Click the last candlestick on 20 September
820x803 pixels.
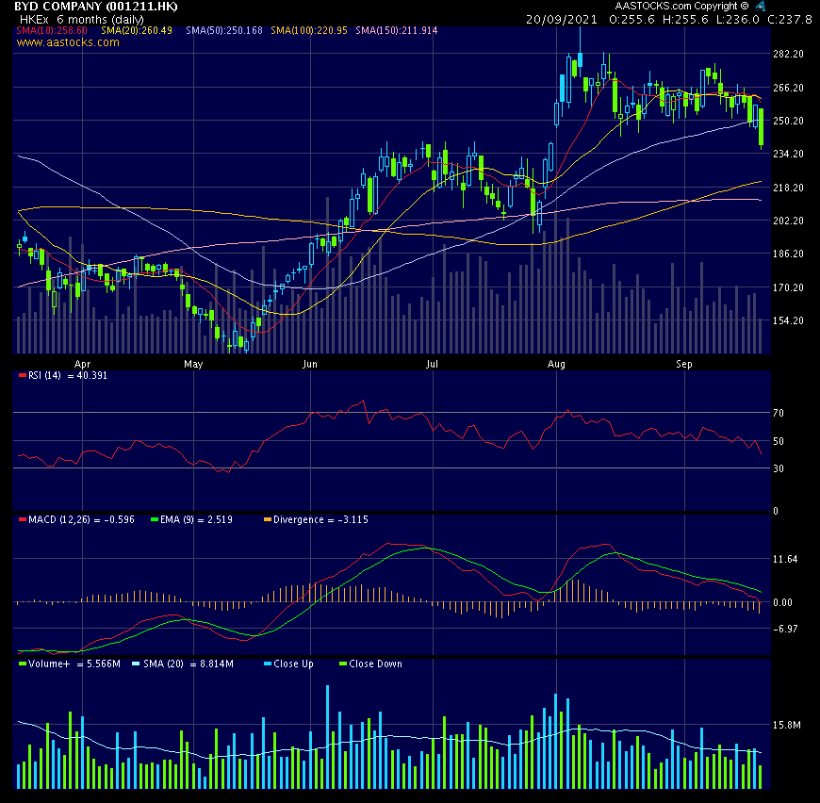click(761, 127)
